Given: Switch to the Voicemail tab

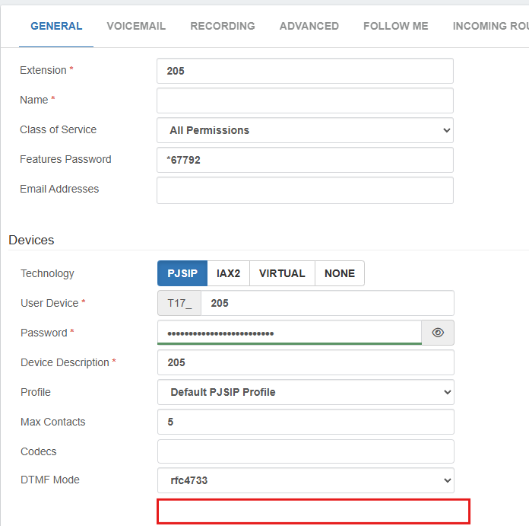Looking at the screenshot, I should click(136, 26).
